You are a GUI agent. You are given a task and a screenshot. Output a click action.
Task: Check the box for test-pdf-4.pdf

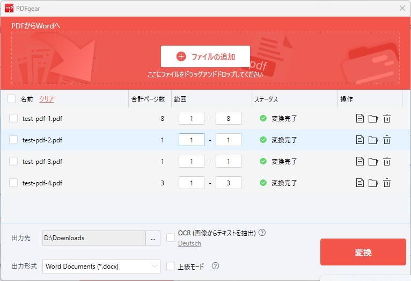(13, 183)
